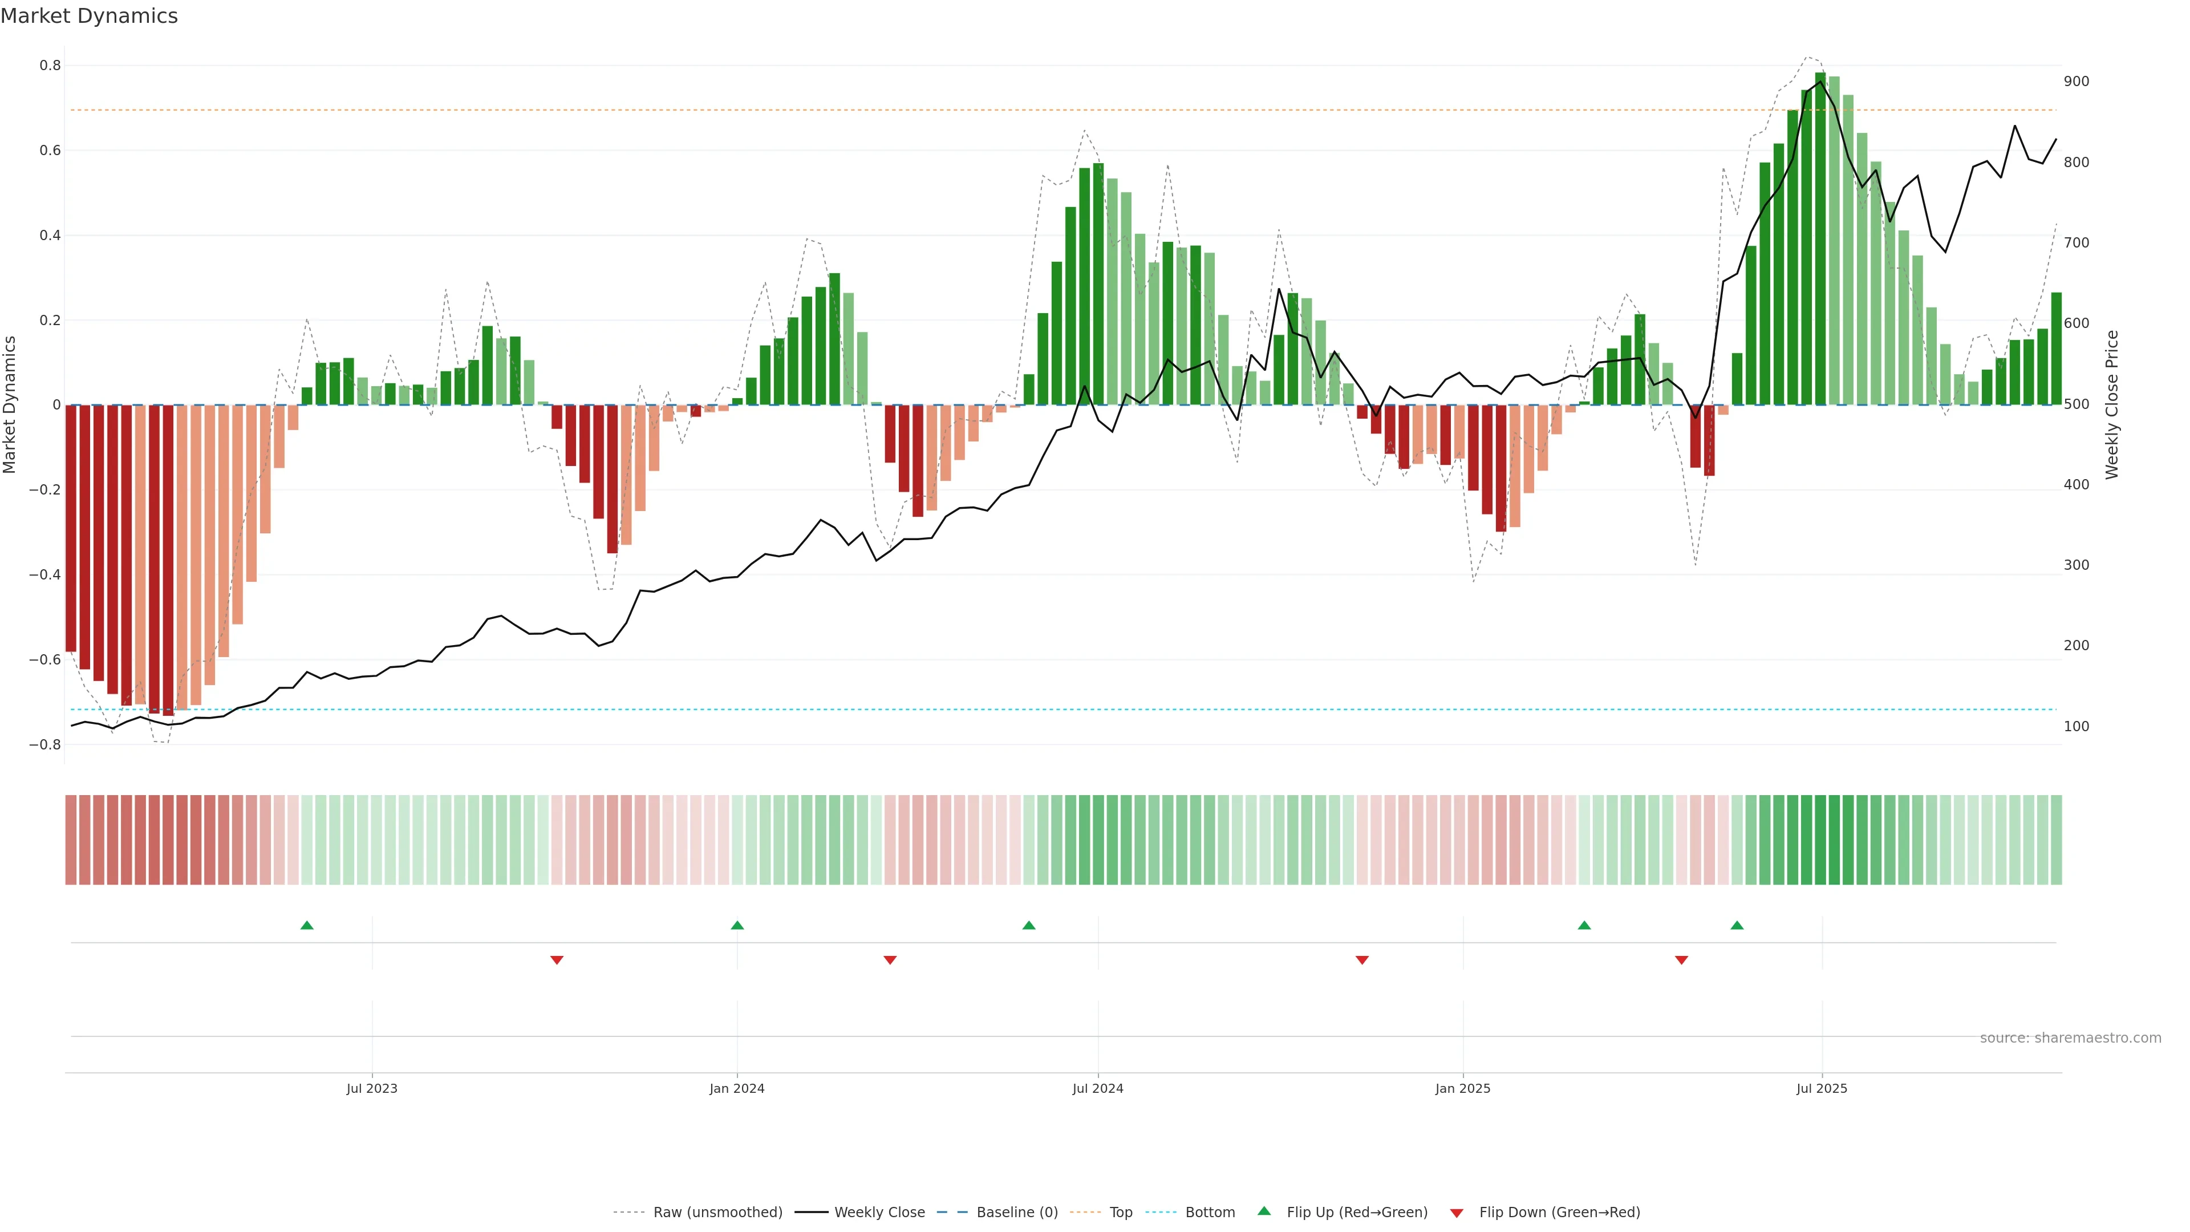Screen dimensions: 2190x1232
Task: Click the first red flip-down triangle marker
Action: pyautogui.click(x=557, y=960)
